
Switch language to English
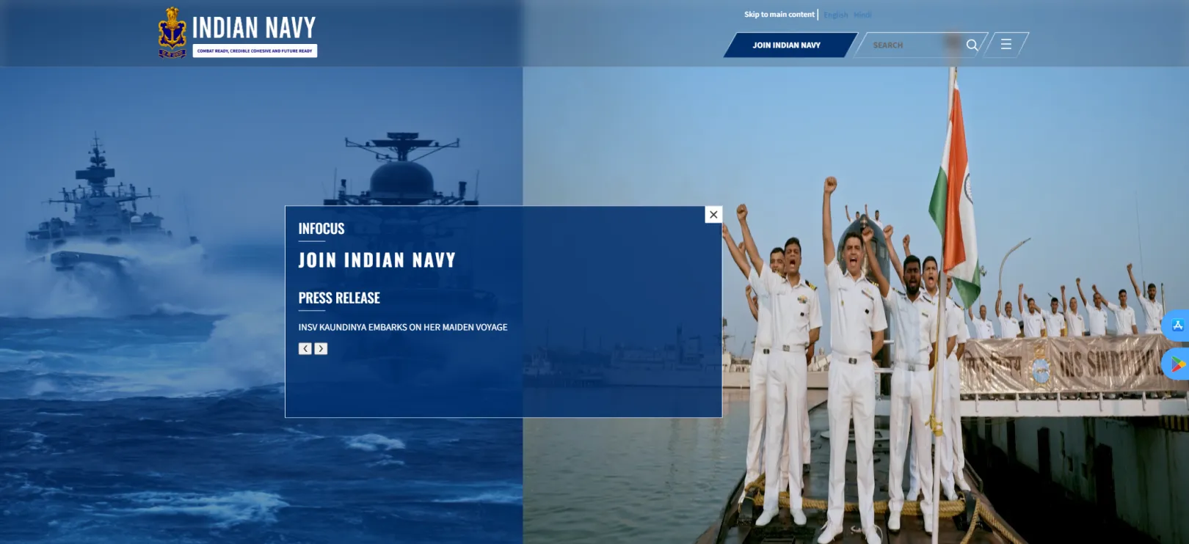[x=835, y=15]
